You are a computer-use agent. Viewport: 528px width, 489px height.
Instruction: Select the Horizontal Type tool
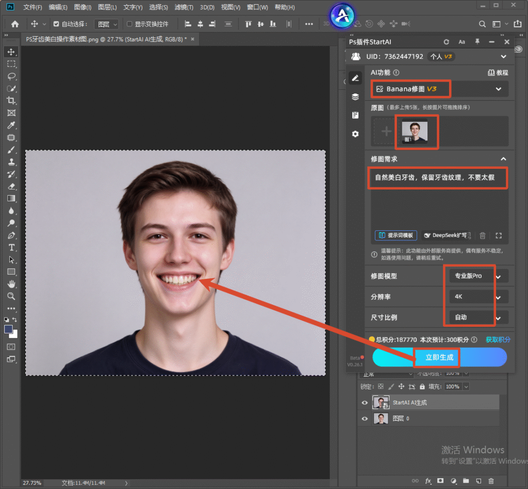click(11, 247)
